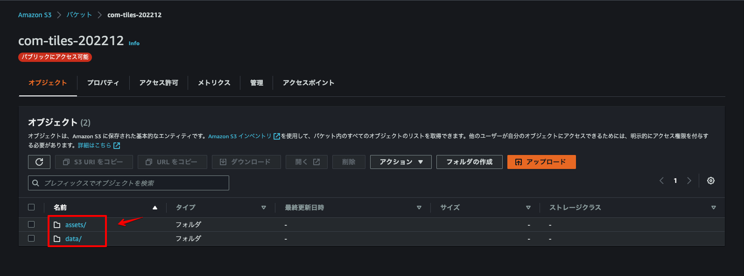
Task: Open the アクセス許可 tab
Action: pos(159,83)
